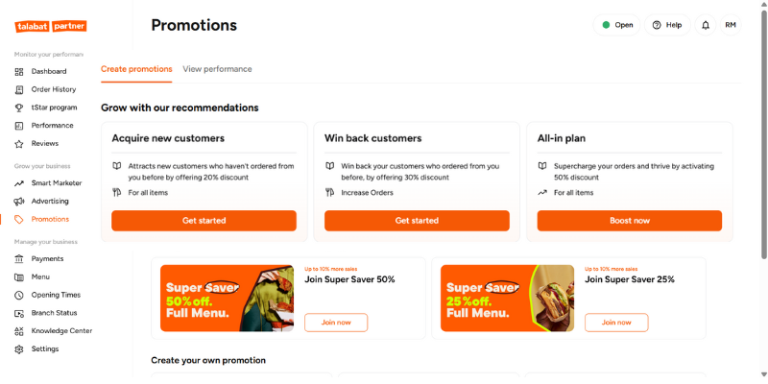Screen dimensions: 768x384
Task: Open Smart Marketer icon in sidebar
Action: click(x=19, y=183)
